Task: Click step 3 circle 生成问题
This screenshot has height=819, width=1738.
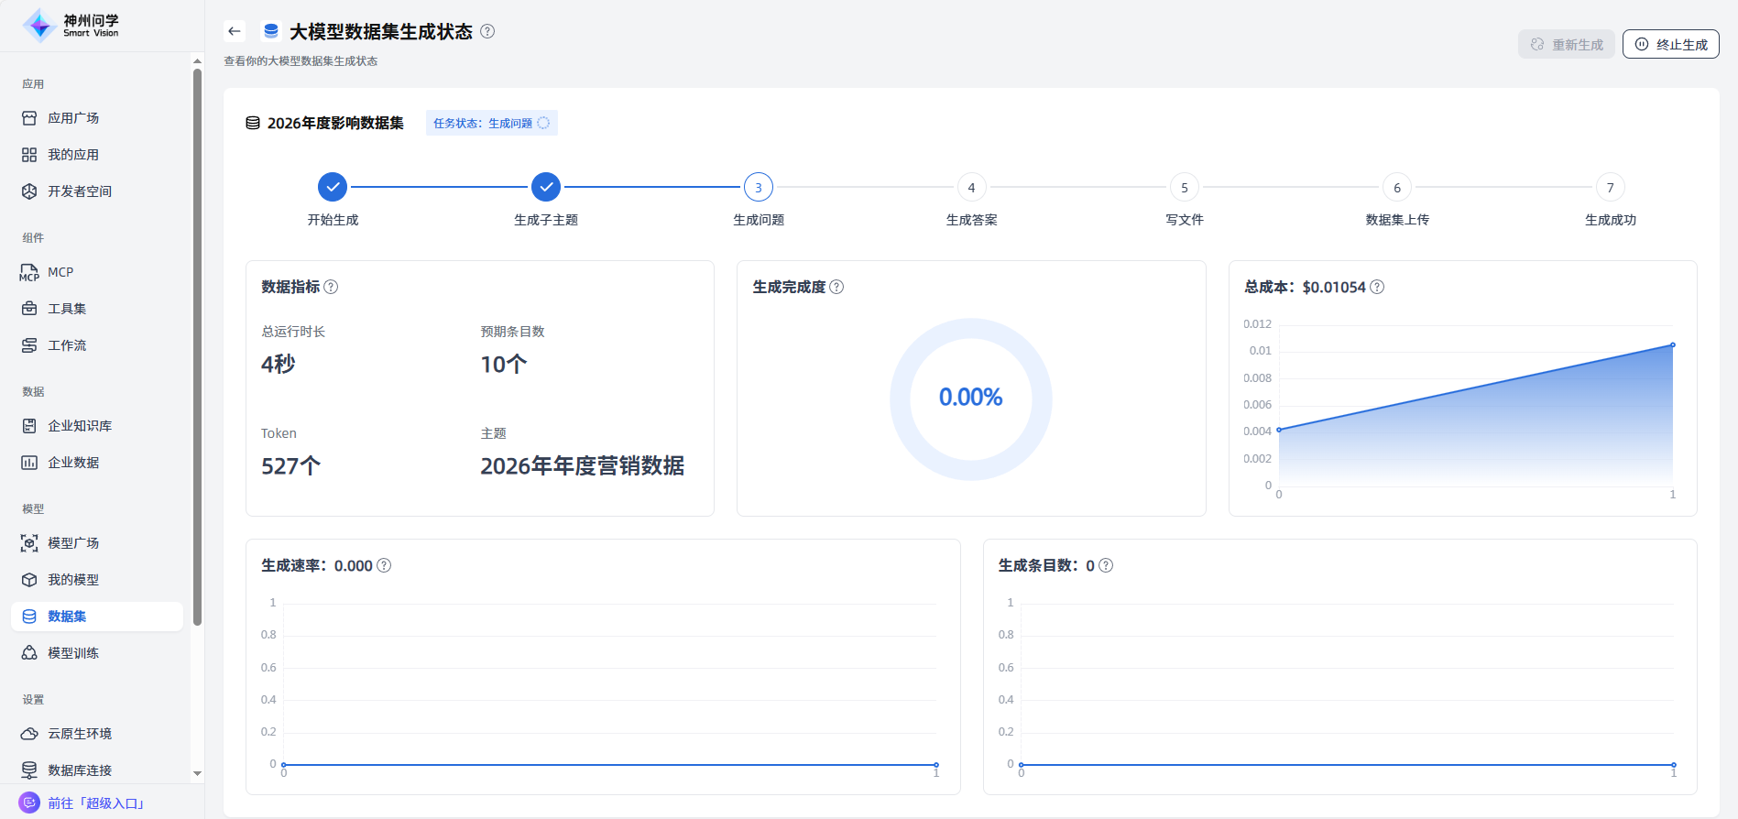Action: click(759, 187)
